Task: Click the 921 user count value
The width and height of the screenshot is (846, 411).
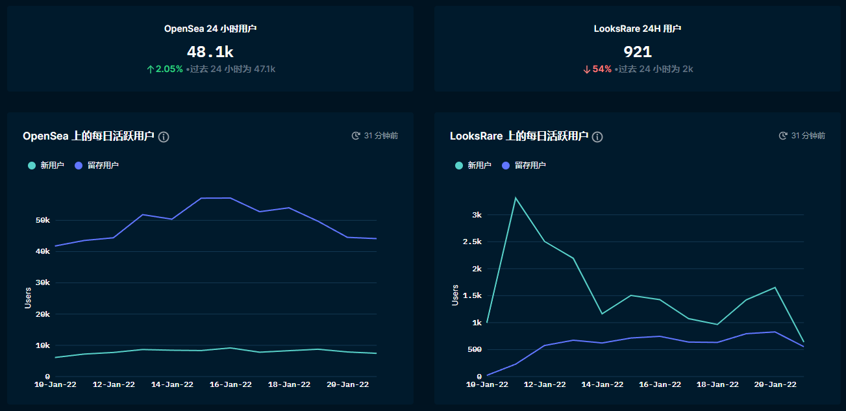Action: [638, 52]
